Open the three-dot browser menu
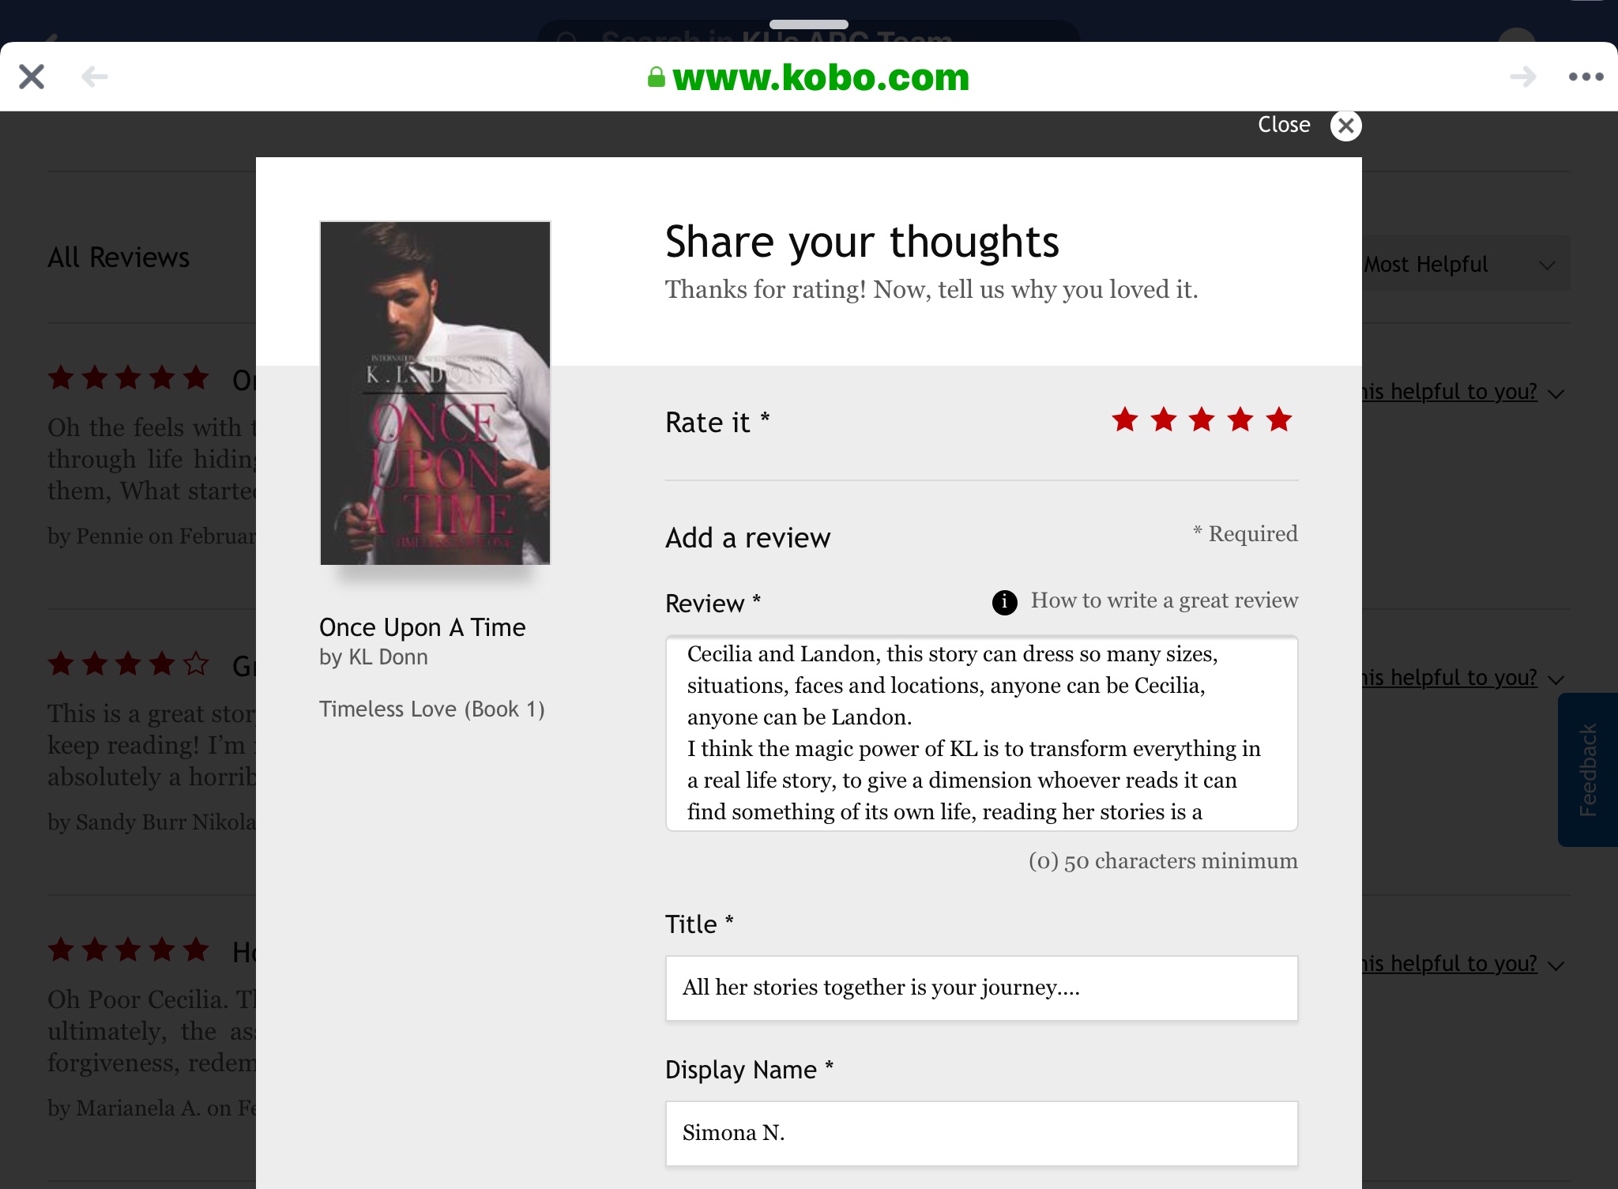This screenshot has height=1189, width=1618. pyautogui.click(x=1586, y=77)
